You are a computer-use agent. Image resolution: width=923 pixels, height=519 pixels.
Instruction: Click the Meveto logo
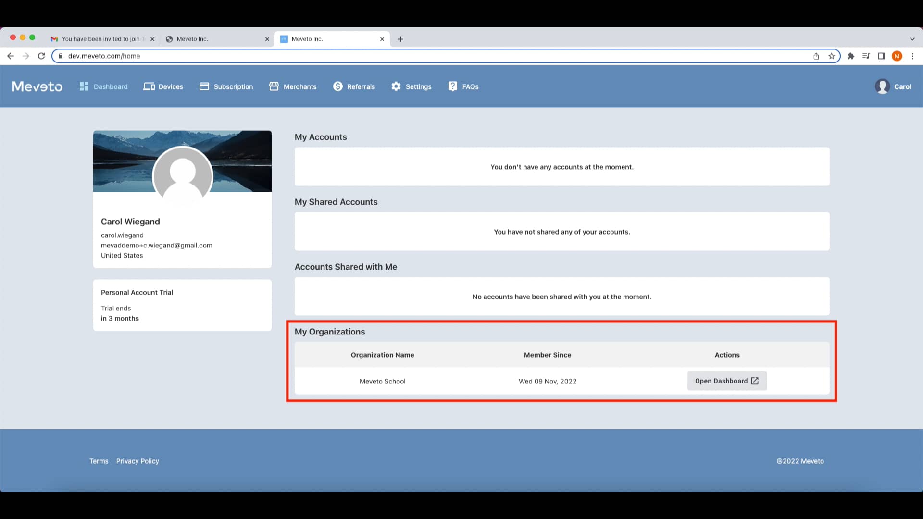(37, 86)
